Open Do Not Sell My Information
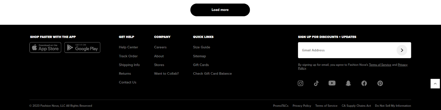 [x=393, y=106]
